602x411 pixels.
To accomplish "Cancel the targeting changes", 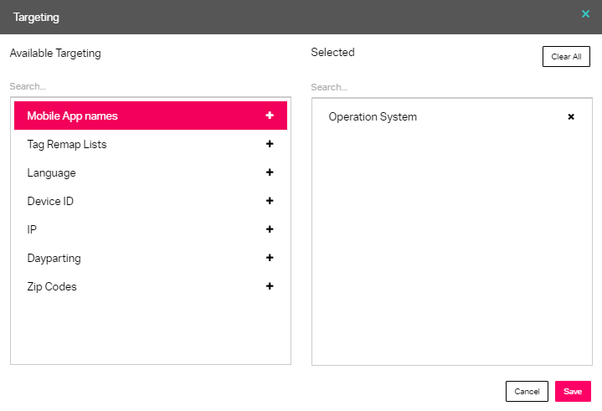I will [x=527, y=391].
